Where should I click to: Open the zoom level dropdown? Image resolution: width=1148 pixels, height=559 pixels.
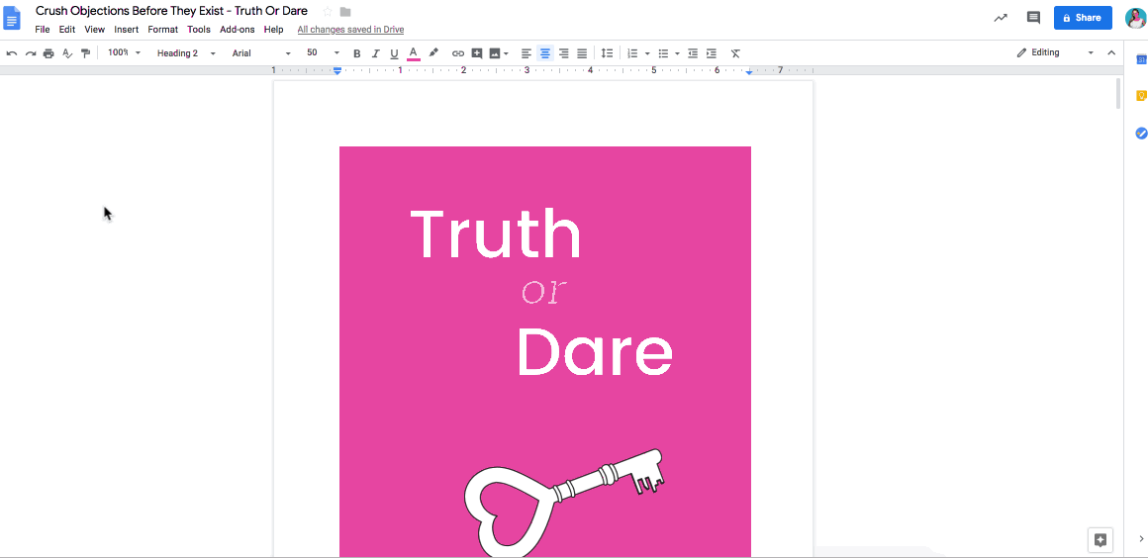point(124,52)
